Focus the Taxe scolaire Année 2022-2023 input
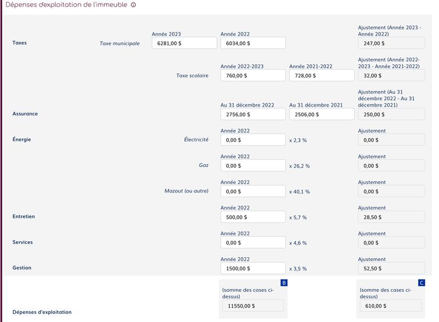Viewport: 439px width, 322px height. [252, 75]
